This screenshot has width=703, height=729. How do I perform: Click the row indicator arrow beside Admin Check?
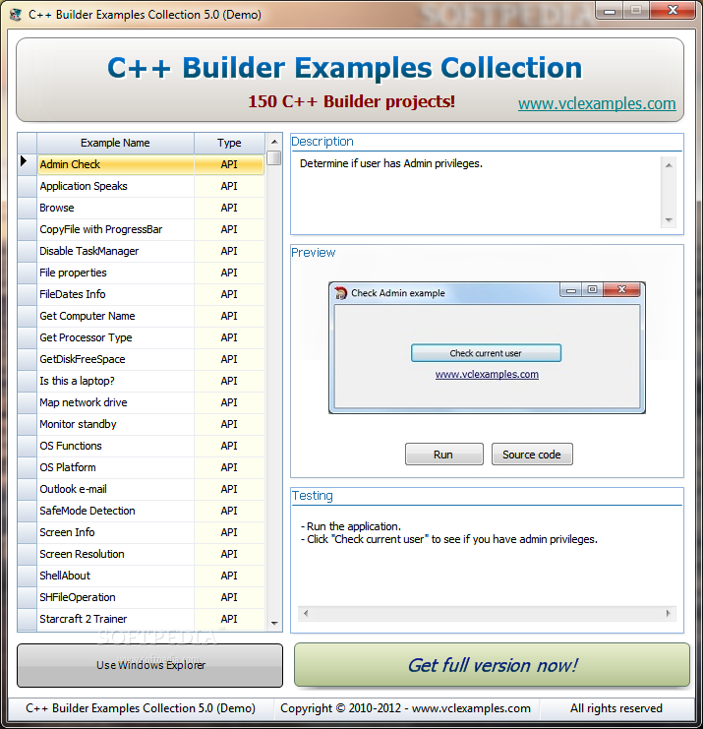click(24, 161)
